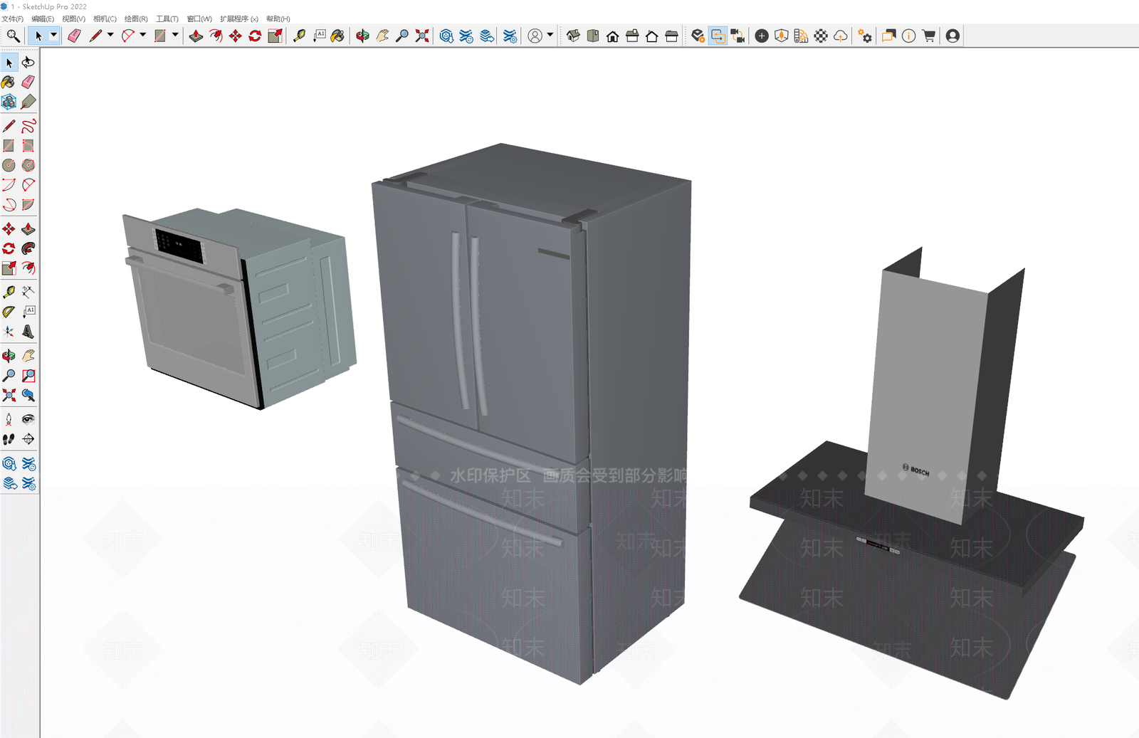Select the Scale tool in top toolbar

point(275,36)
